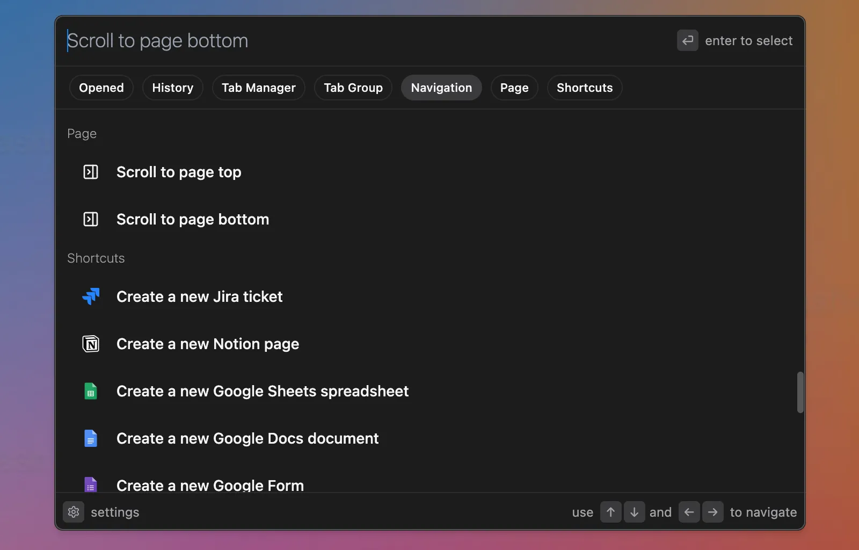This screenshot has height=550, width=859.
Task: Click the Jira logo icon
Action: (91, 296)
